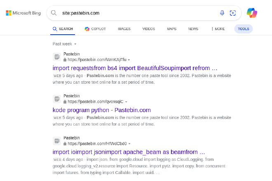Expand the Past week date filter
The image size is (272, 181).
(x=64, y=44)
